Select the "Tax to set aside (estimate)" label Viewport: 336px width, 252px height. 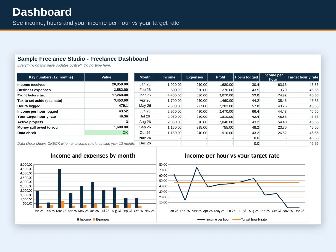[40, 101]
